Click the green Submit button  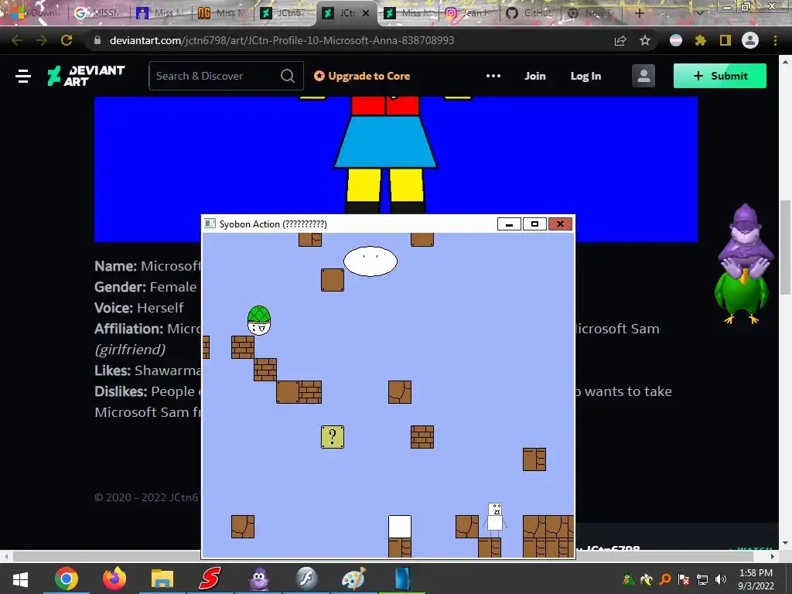pyautogui.click(x=720, y=76)
